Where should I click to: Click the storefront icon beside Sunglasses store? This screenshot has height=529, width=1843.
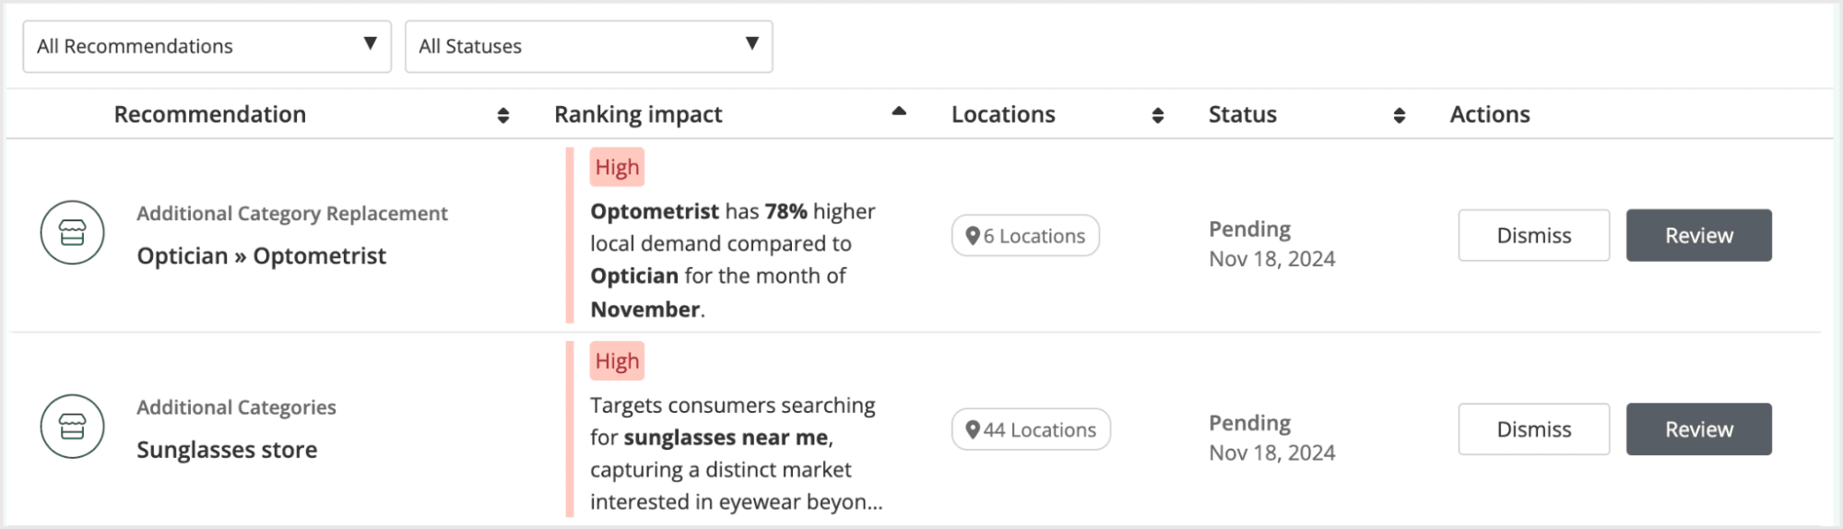[72, 427]
